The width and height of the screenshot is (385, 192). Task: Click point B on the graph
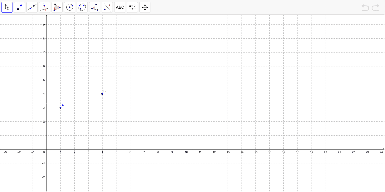pos(102,94)
